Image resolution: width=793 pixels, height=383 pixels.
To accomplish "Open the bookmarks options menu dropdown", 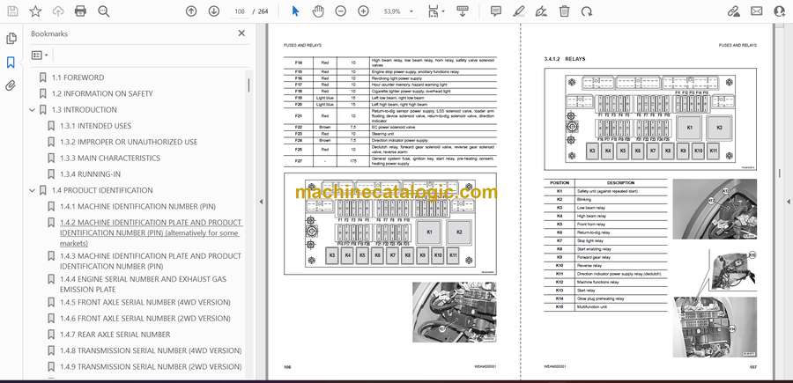I will pyautogui.click(x=40, y=55).
